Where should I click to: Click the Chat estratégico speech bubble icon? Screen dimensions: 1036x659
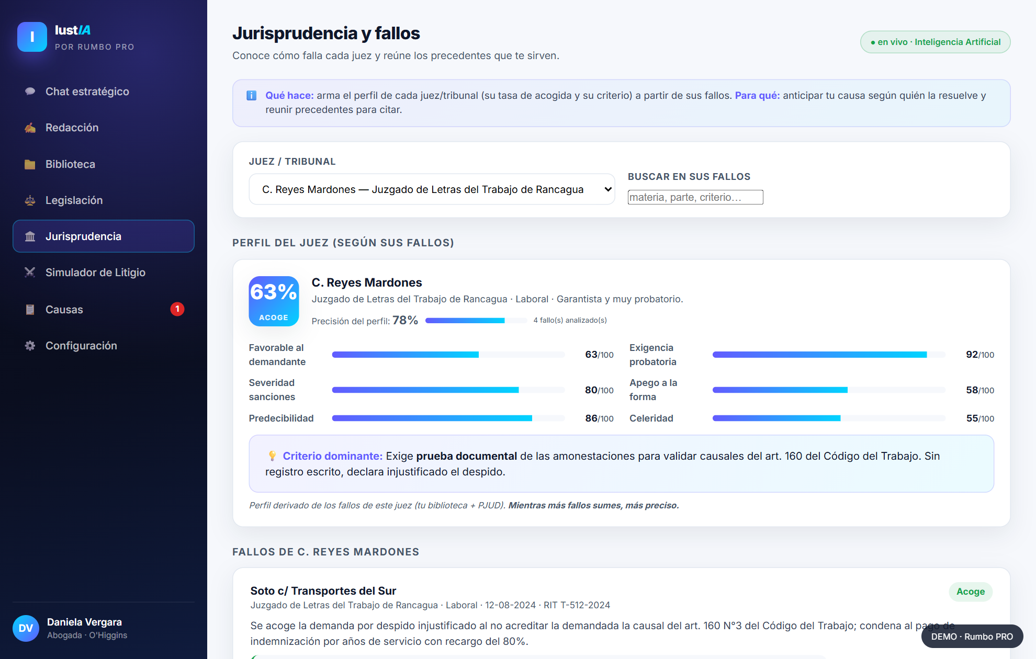[30, 92]
